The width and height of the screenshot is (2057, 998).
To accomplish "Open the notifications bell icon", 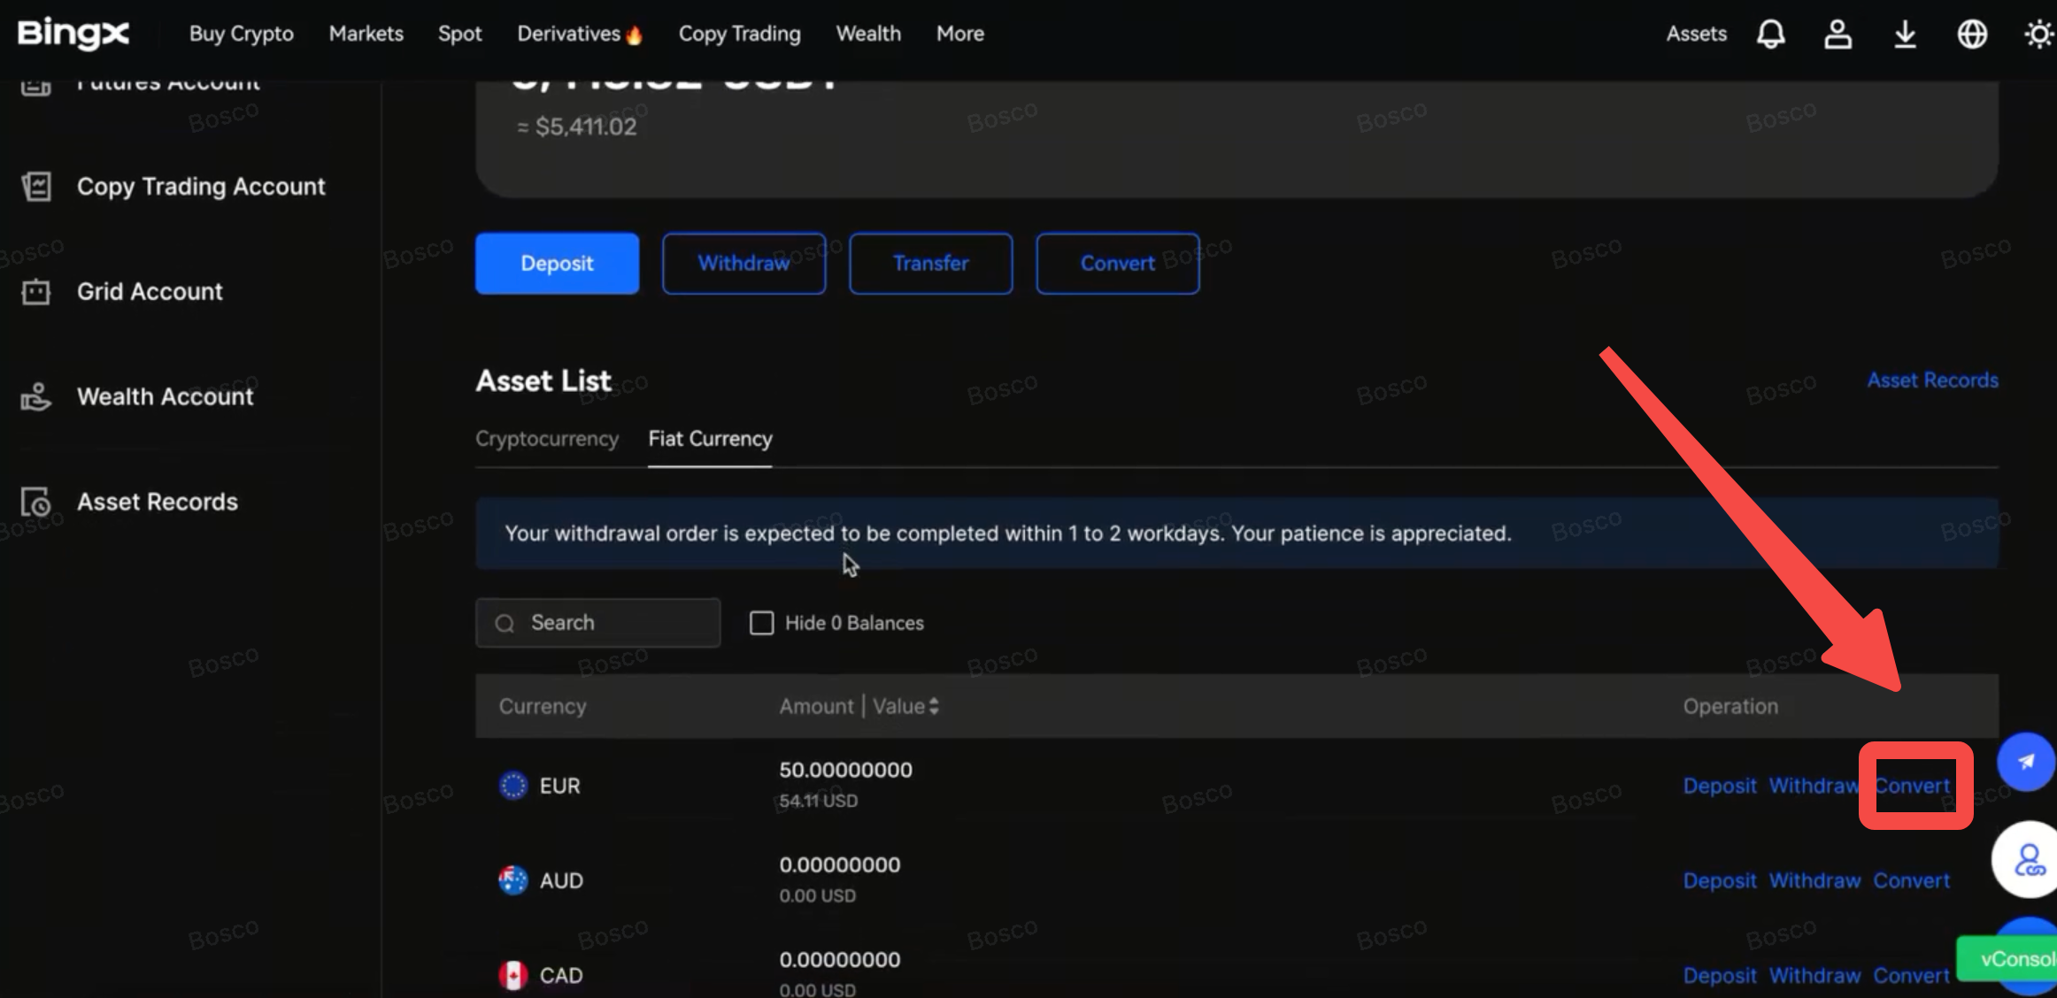I will (x=1770, y=35).
